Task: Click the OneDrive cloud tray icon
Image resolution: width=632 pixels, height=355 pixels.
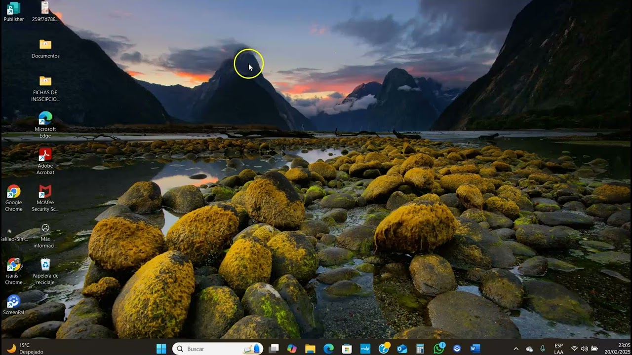Action: [530, 349]
